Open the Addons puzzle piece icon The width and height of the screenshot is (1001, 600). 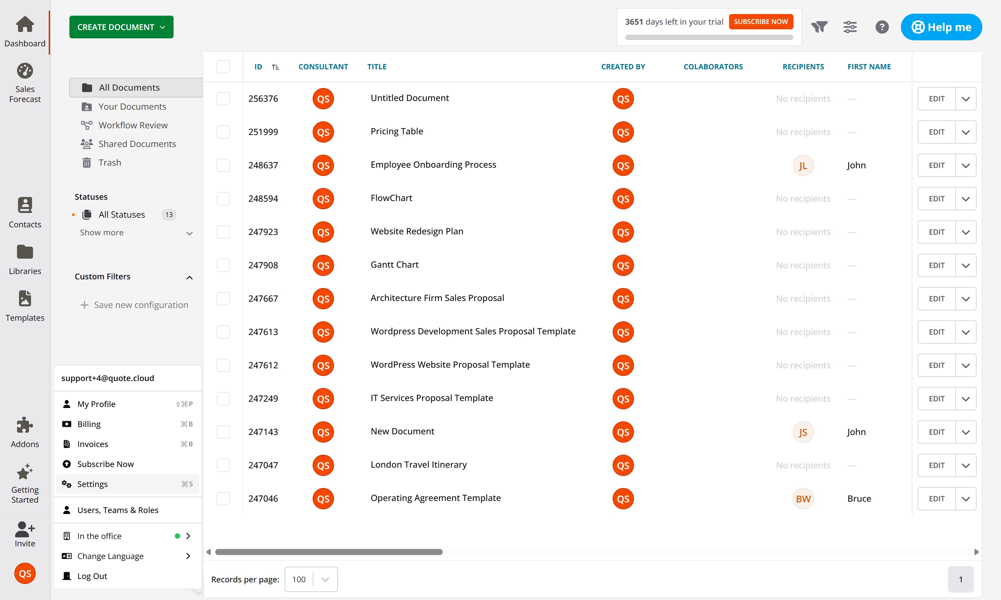[25, 425]
